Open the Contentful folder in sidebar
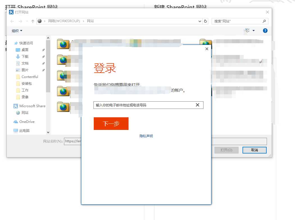This screenshot has width=295, height=220. (x=30, y=77)
